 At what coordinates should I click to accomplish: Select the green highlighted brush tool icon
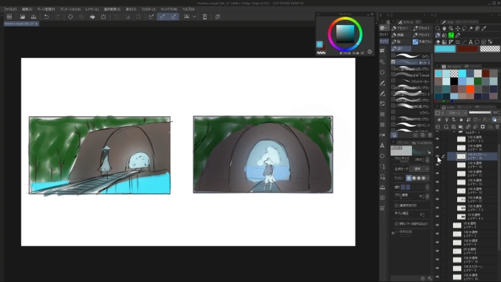pyautogui.click(x=451, y=36)
